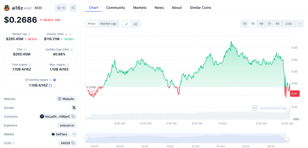Image resolution: width=308 pixels, height=148 pixels.
Task: Select the Price chart toggle
Action: (91, 24)
